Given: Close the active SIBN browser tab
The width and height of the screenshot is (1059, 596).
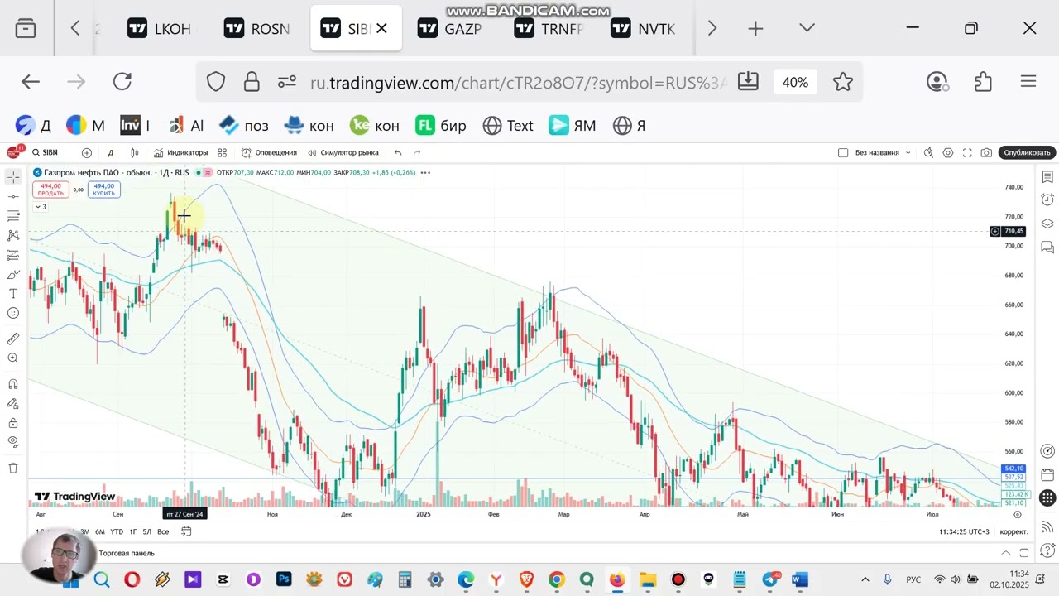Looking at the screenshot, I should pyautogui.click(x=381, y=29).
